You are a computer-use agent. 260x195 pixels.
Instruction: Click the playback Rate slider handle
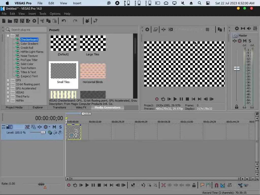pyautogui.click(x=41, y=184)
